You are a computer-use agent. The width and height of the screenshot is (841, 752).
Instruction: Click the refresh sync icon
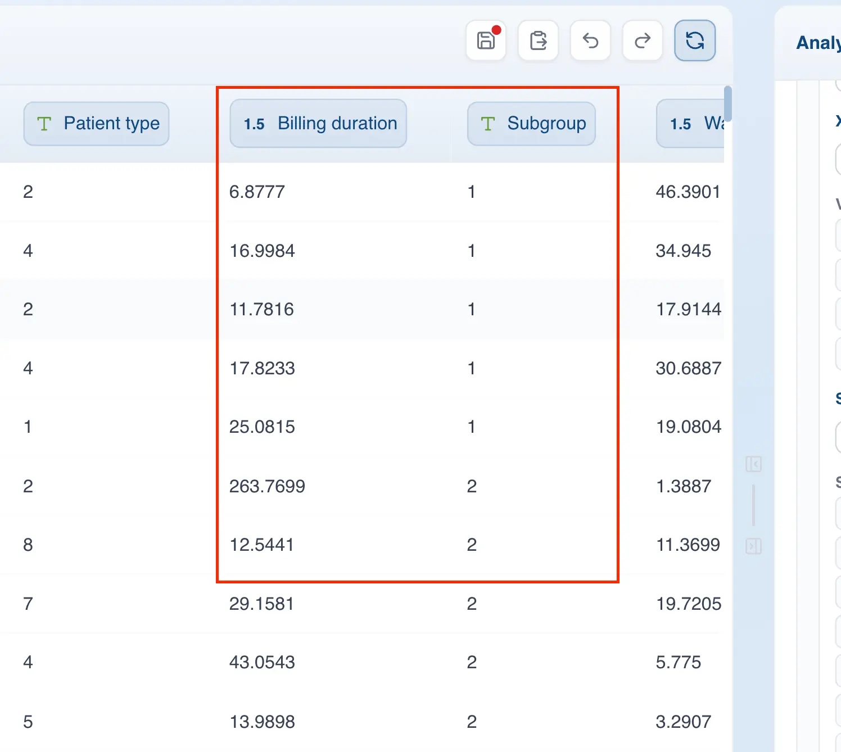click(695, 40)
